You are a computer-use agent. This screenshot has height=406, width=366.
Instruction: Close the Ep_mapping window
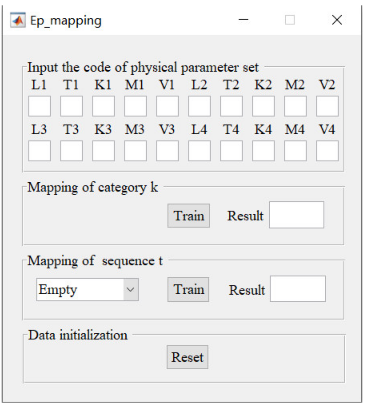337,20
